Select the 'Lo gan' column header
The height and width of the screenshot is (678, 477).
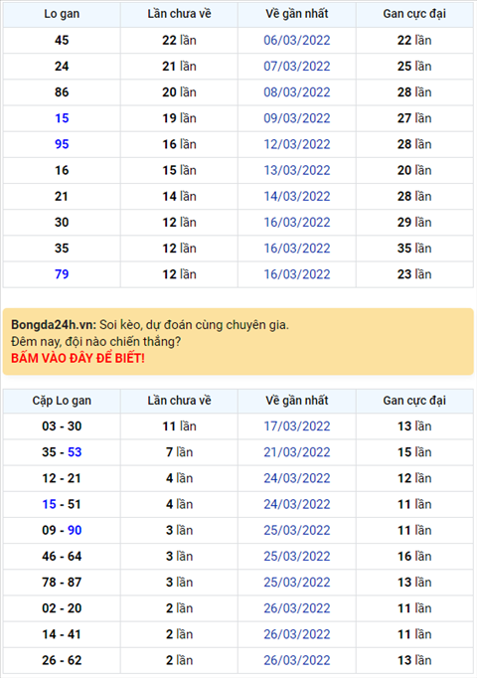pyautogui.click(x=62, y=14)
